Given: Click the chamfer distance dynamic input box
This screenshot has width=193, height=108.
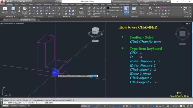Looking at the screenshot, I should pyautogui.click(x=94, y=76).
